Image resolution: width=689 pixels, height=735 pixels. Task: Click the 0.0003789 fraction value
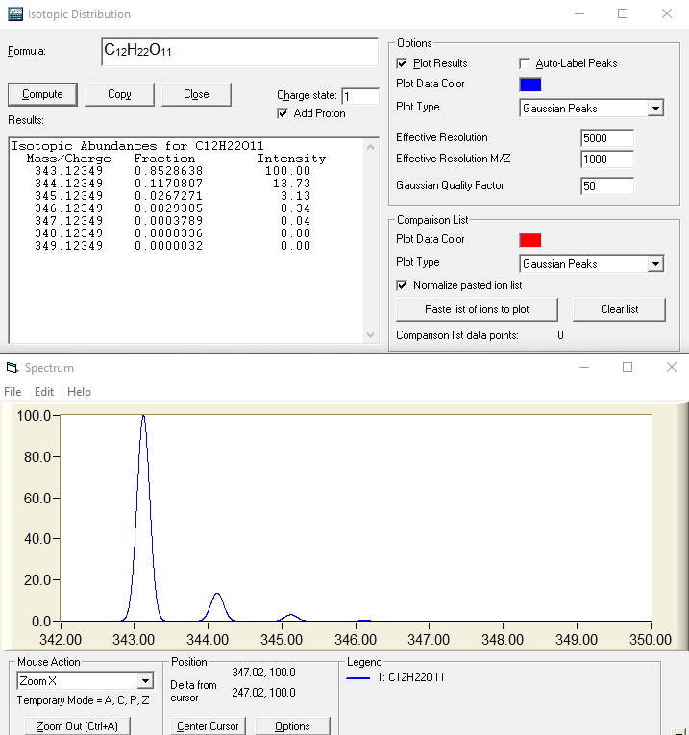tap(168, 221)
